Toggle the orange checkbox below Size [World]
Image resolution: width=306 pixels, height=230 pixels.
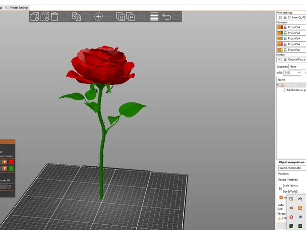coord(281,197)
